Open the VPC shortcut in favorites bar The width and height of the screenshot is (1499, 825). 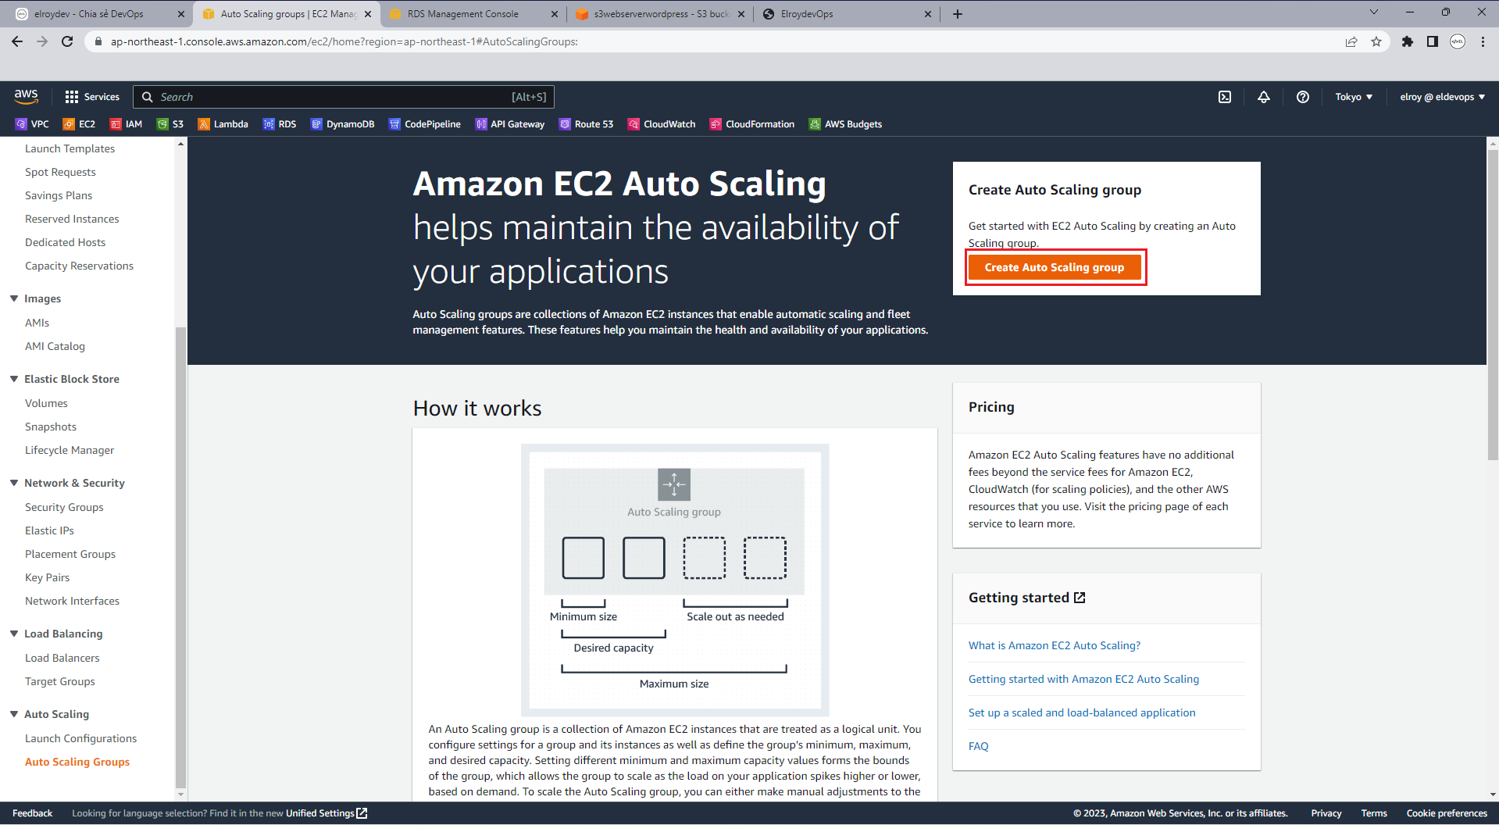coord(32,124)
